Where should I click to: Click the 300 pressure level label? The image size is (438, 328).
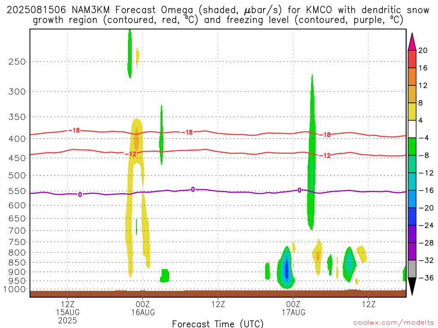[x=17, y=91]
